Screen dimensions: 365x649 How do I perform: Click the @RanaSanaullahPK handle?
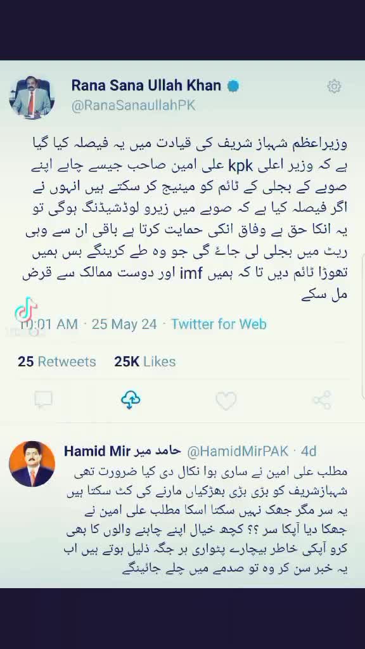coord(133,106)
